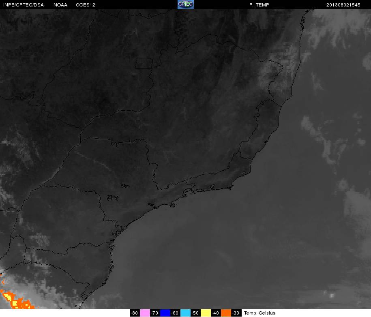Click the pink legend color swatch
371x317 pixels.
pos(145,313)
